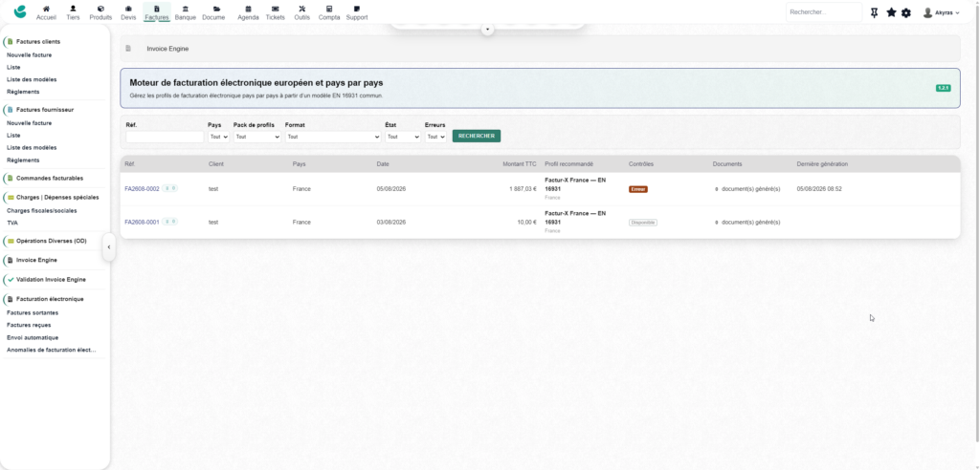Select the Factures top menu tab
This screenshot has width=980, height=470.
click(157, 12)
